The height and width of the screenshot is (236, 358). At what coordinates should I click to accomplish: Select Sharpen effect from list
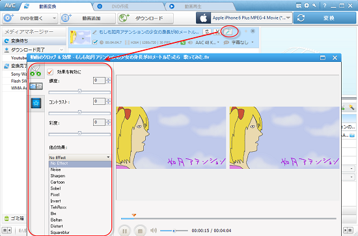(x=58, y=176)
